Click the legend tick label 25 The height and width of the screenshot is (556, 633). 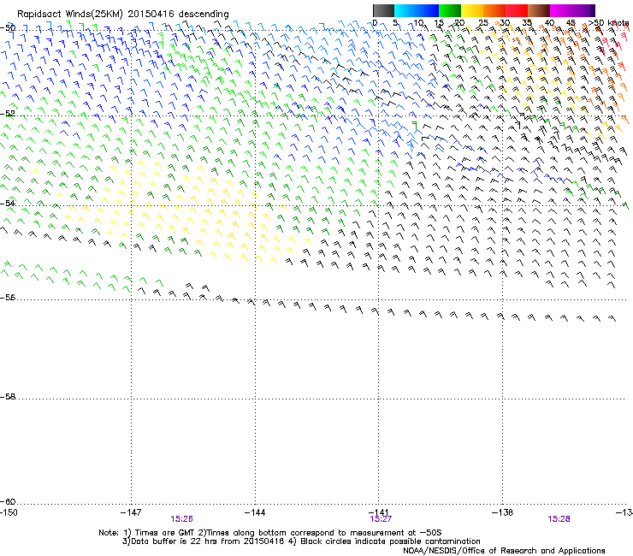click(x=483, y=23)
